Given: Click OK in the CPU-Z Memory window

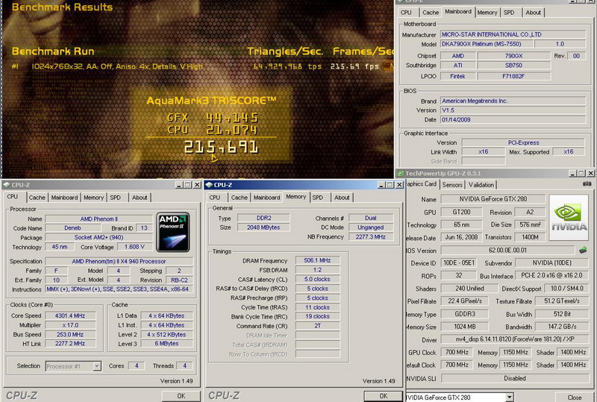Looking at the screenshot, I should (383, 396).
